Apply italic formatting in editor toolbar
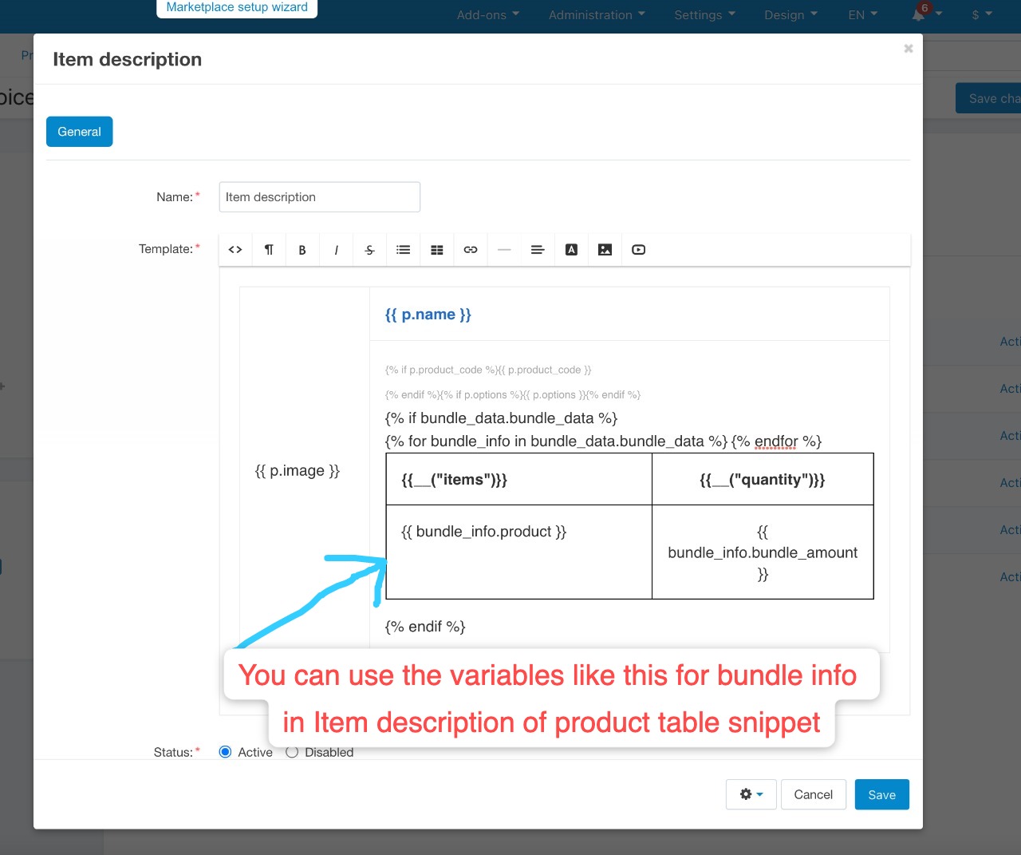Viewport: 1021px width, 855px height. point(336,250)
